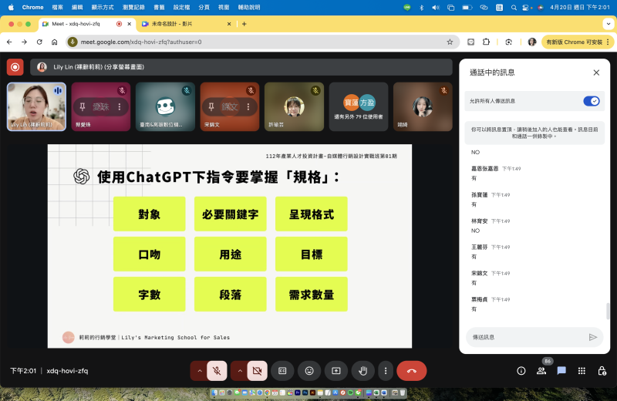Viewport: 617px width, 401px height.
Task: Open Apple menu
Action: tap(11, 7)
